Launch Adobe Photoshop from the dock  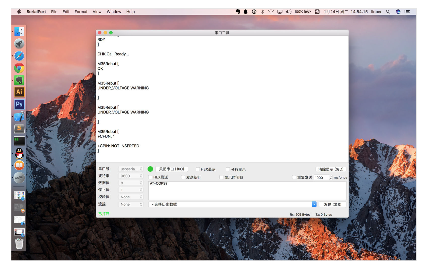pos(19,104)
